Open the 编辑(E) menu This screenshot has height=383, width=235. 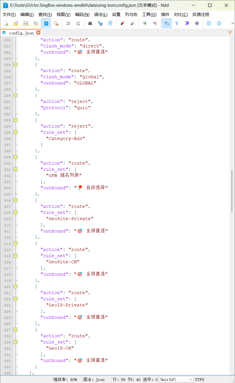[27, 15]
